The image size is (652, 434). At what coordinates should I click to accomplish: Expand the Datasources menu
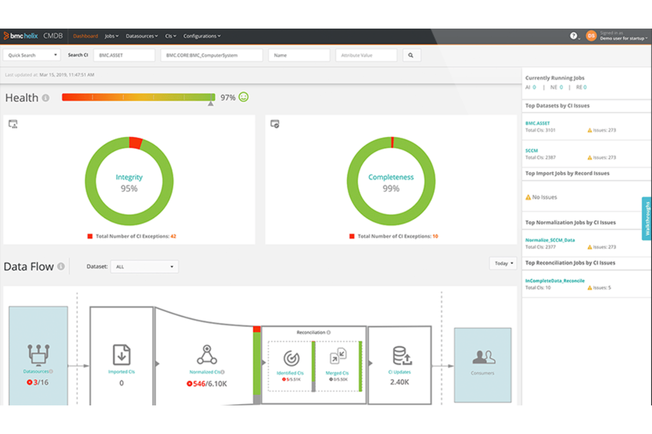coord(142,36)
